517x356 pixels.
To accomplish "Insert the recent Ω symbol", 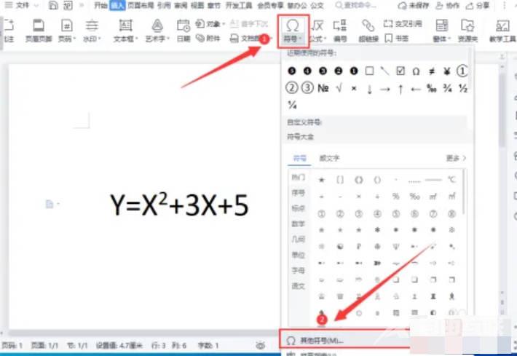I will pyautogui.click(x=416, y=71).
